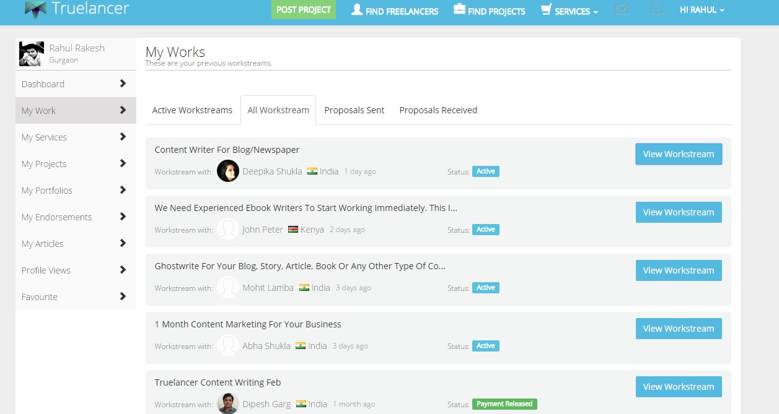Open the notifications bell icon

click(x=656, y=10)
